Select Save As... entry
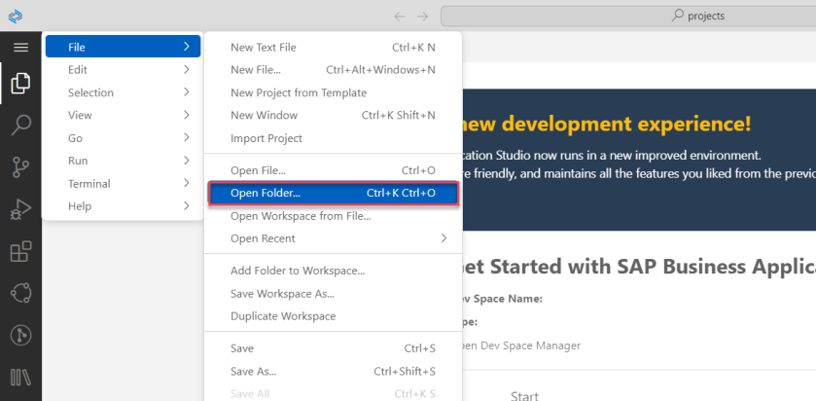Screen dimensions: 816x401 pyautogui.click(x=333, y=372)
